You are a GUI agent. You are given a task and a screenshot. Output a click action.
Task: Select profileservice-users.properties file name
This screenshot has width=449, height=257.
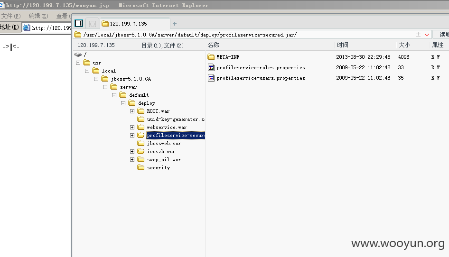coord(261,78)
